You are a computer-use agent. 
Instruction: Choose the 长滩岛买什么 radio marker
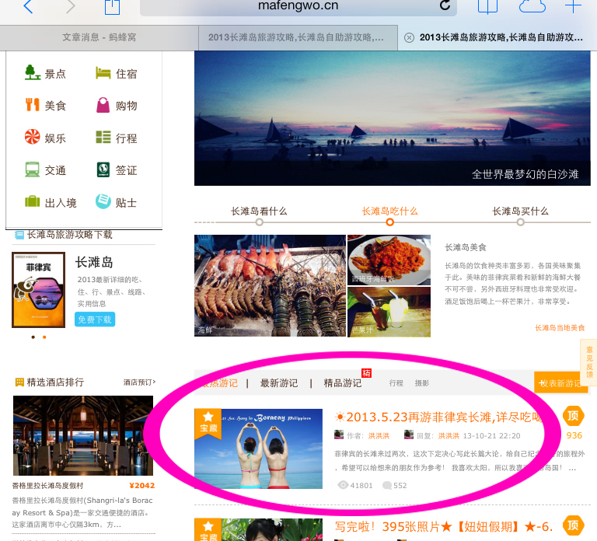pyautogui.click(x=520, y=222)
